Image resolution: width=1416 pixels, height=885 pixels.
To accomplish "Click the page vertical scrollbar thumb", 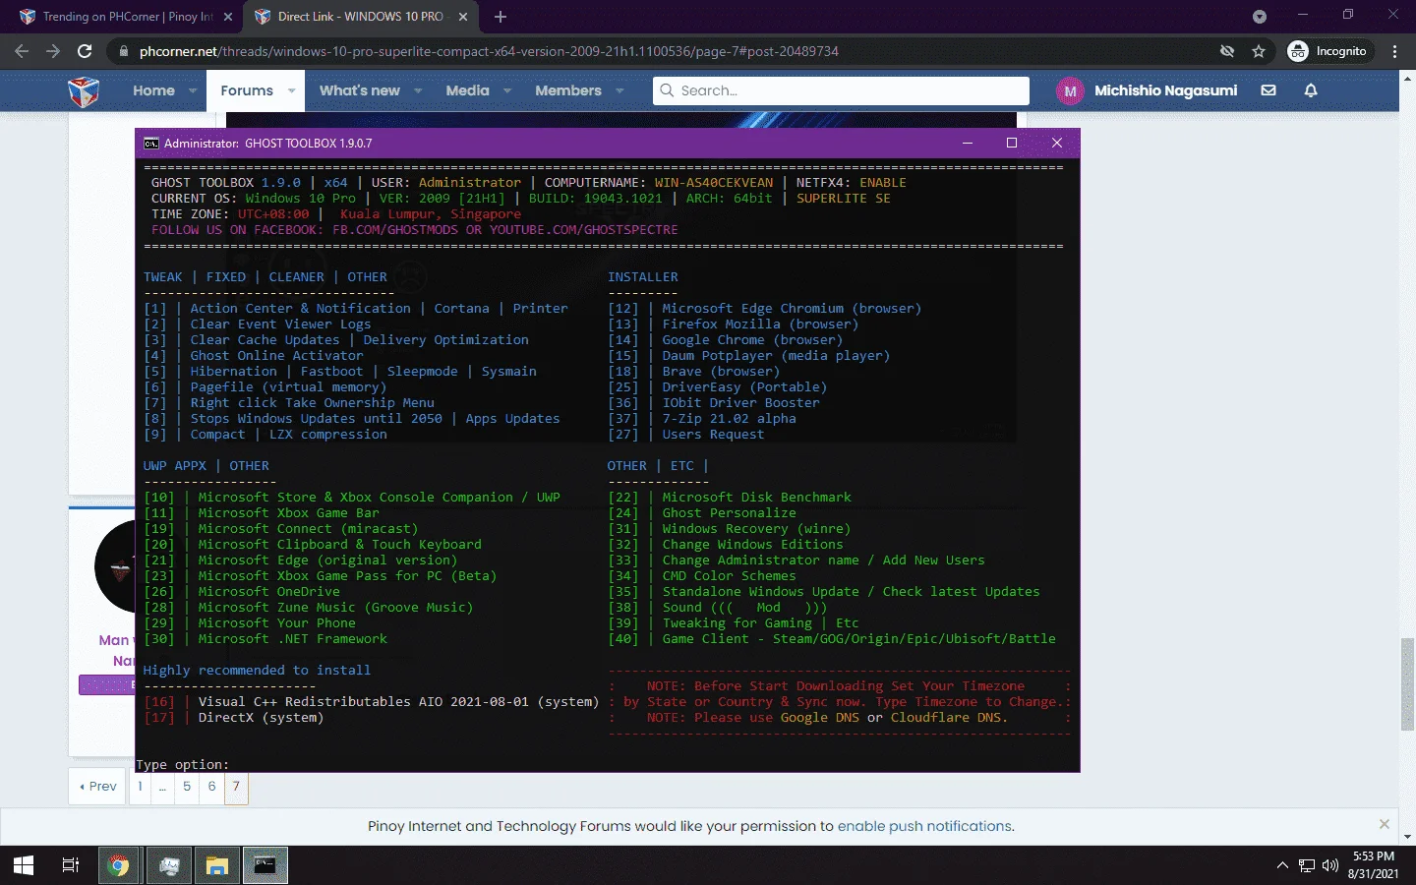I will tap(1407, 683).
